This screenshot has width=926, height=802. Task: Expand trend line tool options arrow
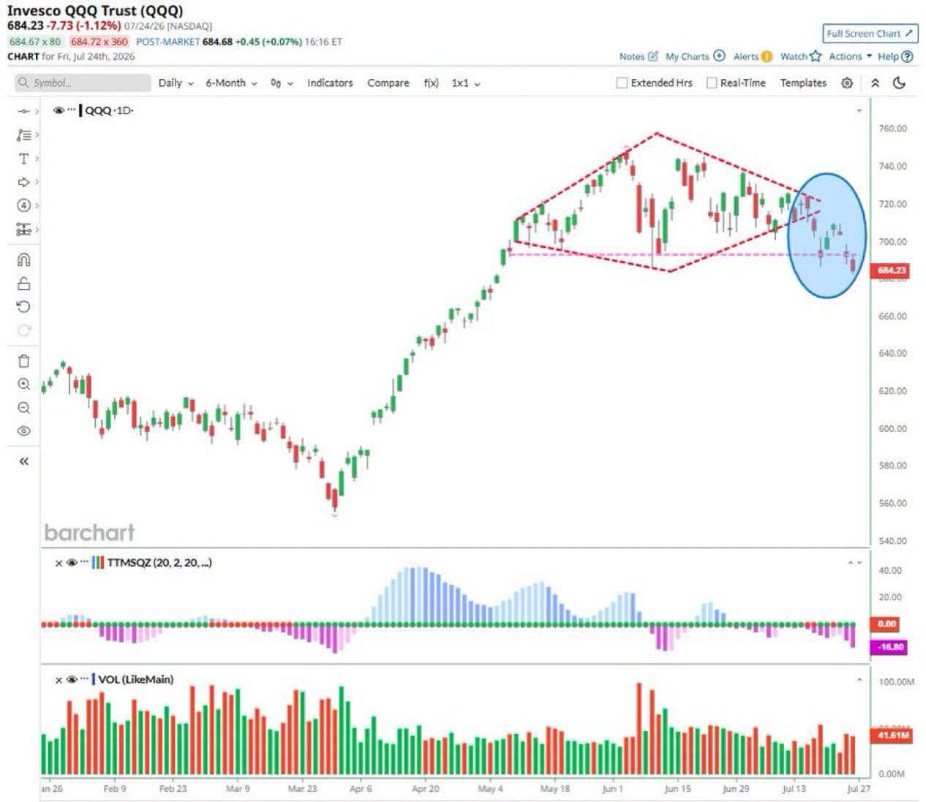[37, 111]
